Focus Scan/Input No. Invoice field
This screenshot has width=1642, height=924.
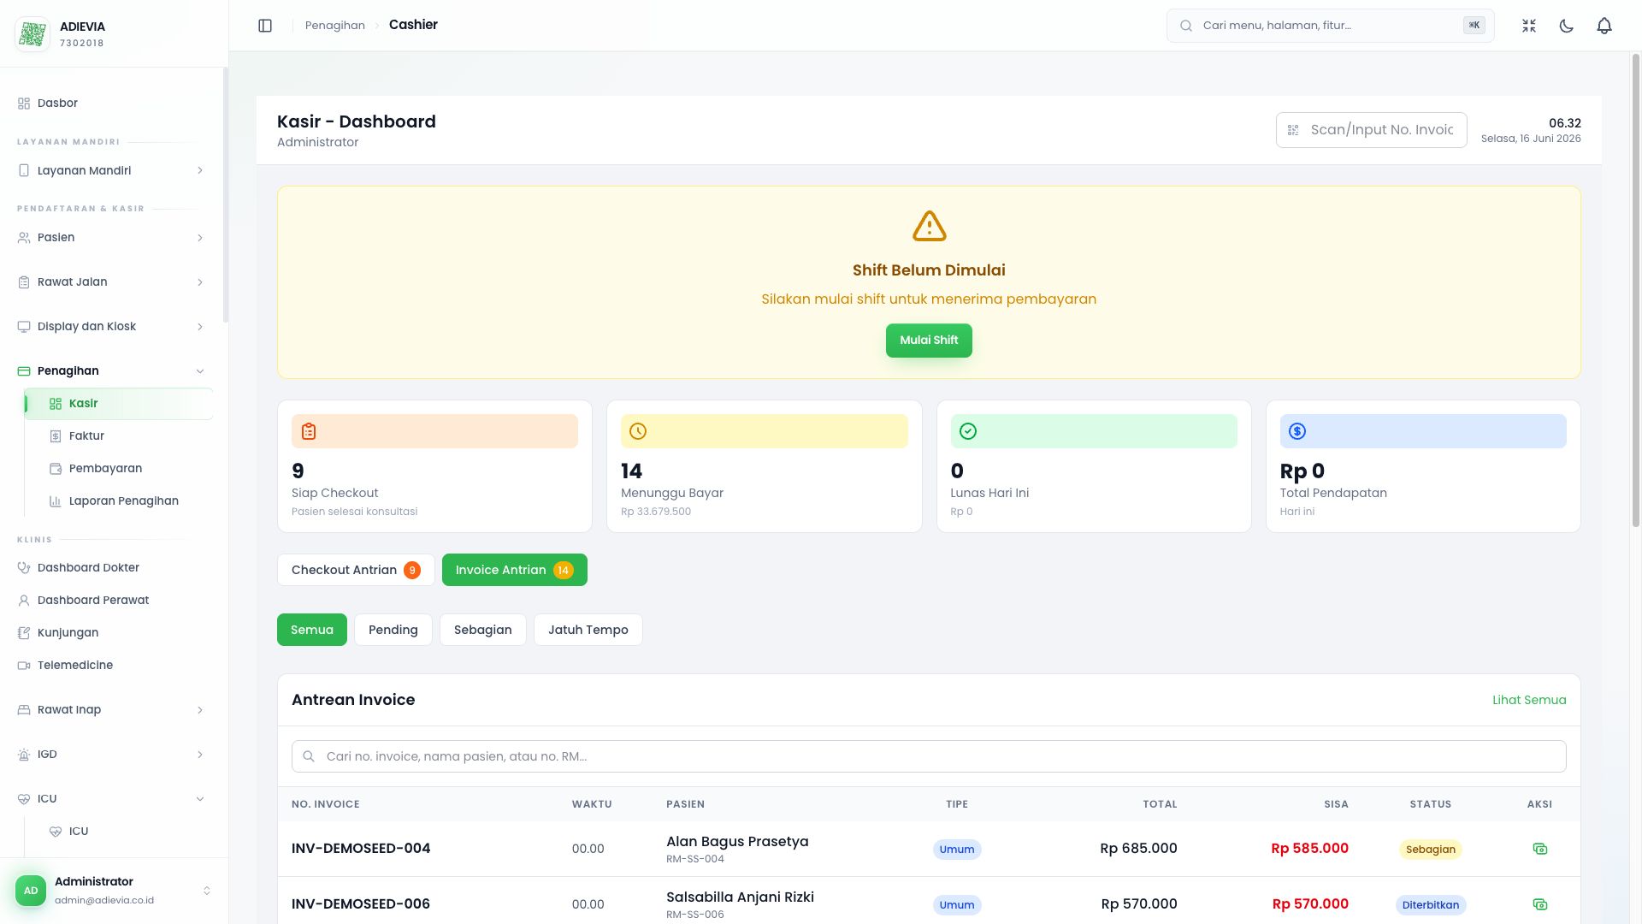click(1371, 130)
